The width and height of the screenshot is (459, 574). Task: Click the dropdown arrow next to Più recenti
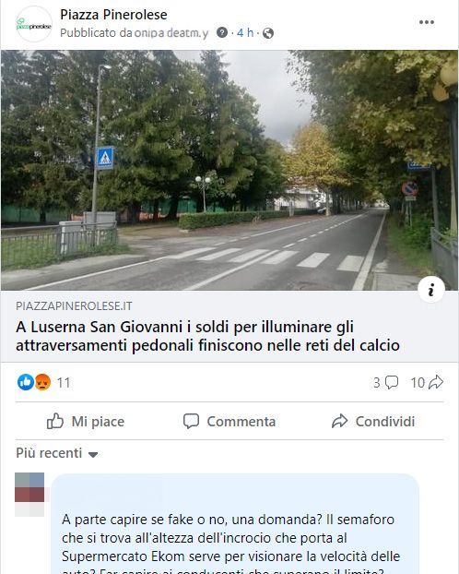pyautogui.click(x=93, y=455)
